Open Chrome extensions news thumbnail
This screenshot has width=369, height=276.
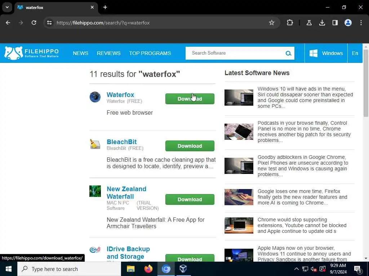pyautogui.click(x=239, y=226)
